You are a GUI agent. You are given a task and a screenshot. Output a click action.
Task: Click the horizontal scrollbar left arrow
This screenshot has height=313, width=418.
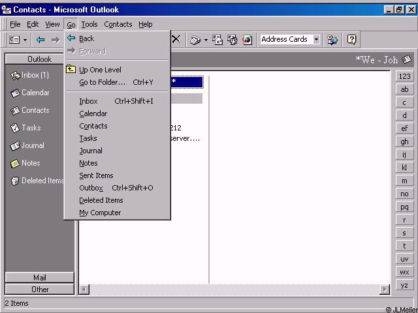pos(84,289)
